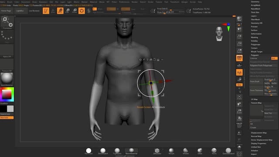Expand the Displacement Map section
279x157 pixels.
pyautogui.click(x=259, y=133)
